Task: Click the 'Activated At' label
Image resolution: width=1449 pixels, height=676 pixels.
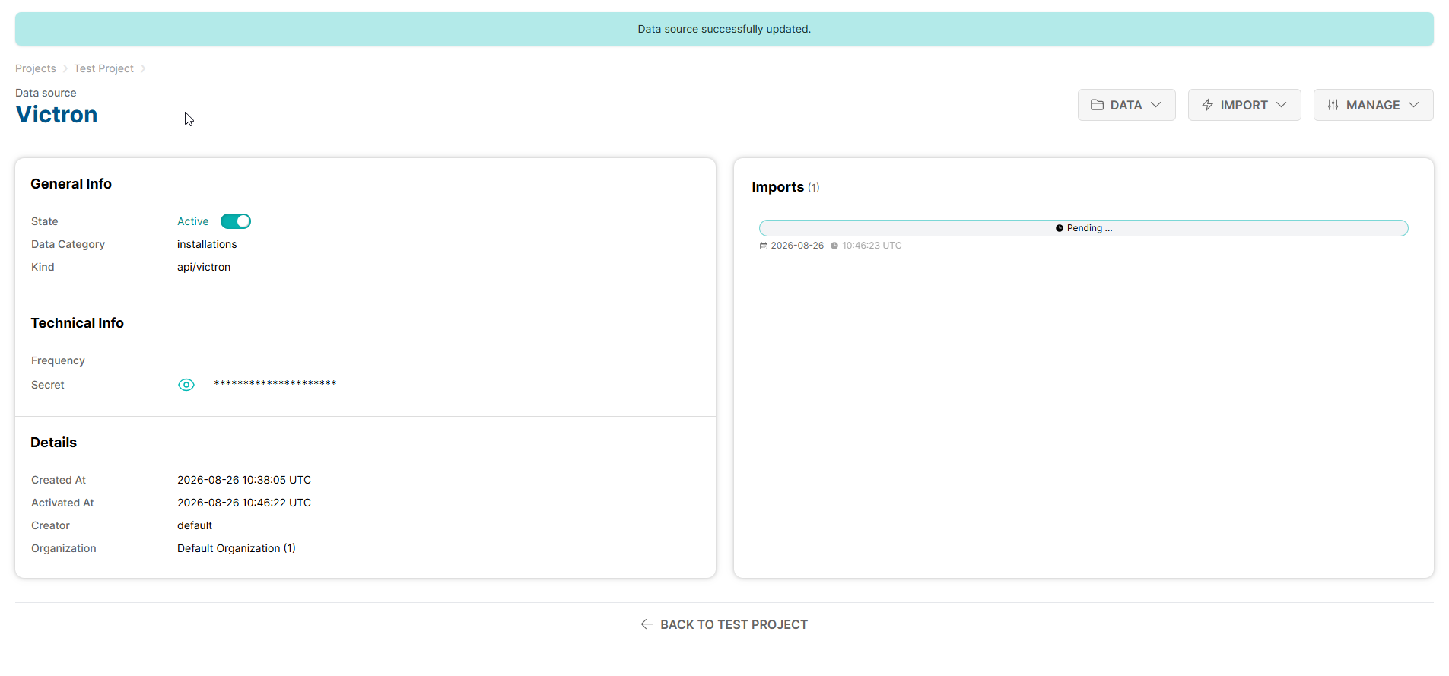Action: (62, 503)
